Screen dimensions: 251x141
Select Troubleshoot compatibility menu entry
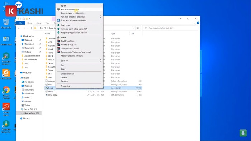[79, 13]
